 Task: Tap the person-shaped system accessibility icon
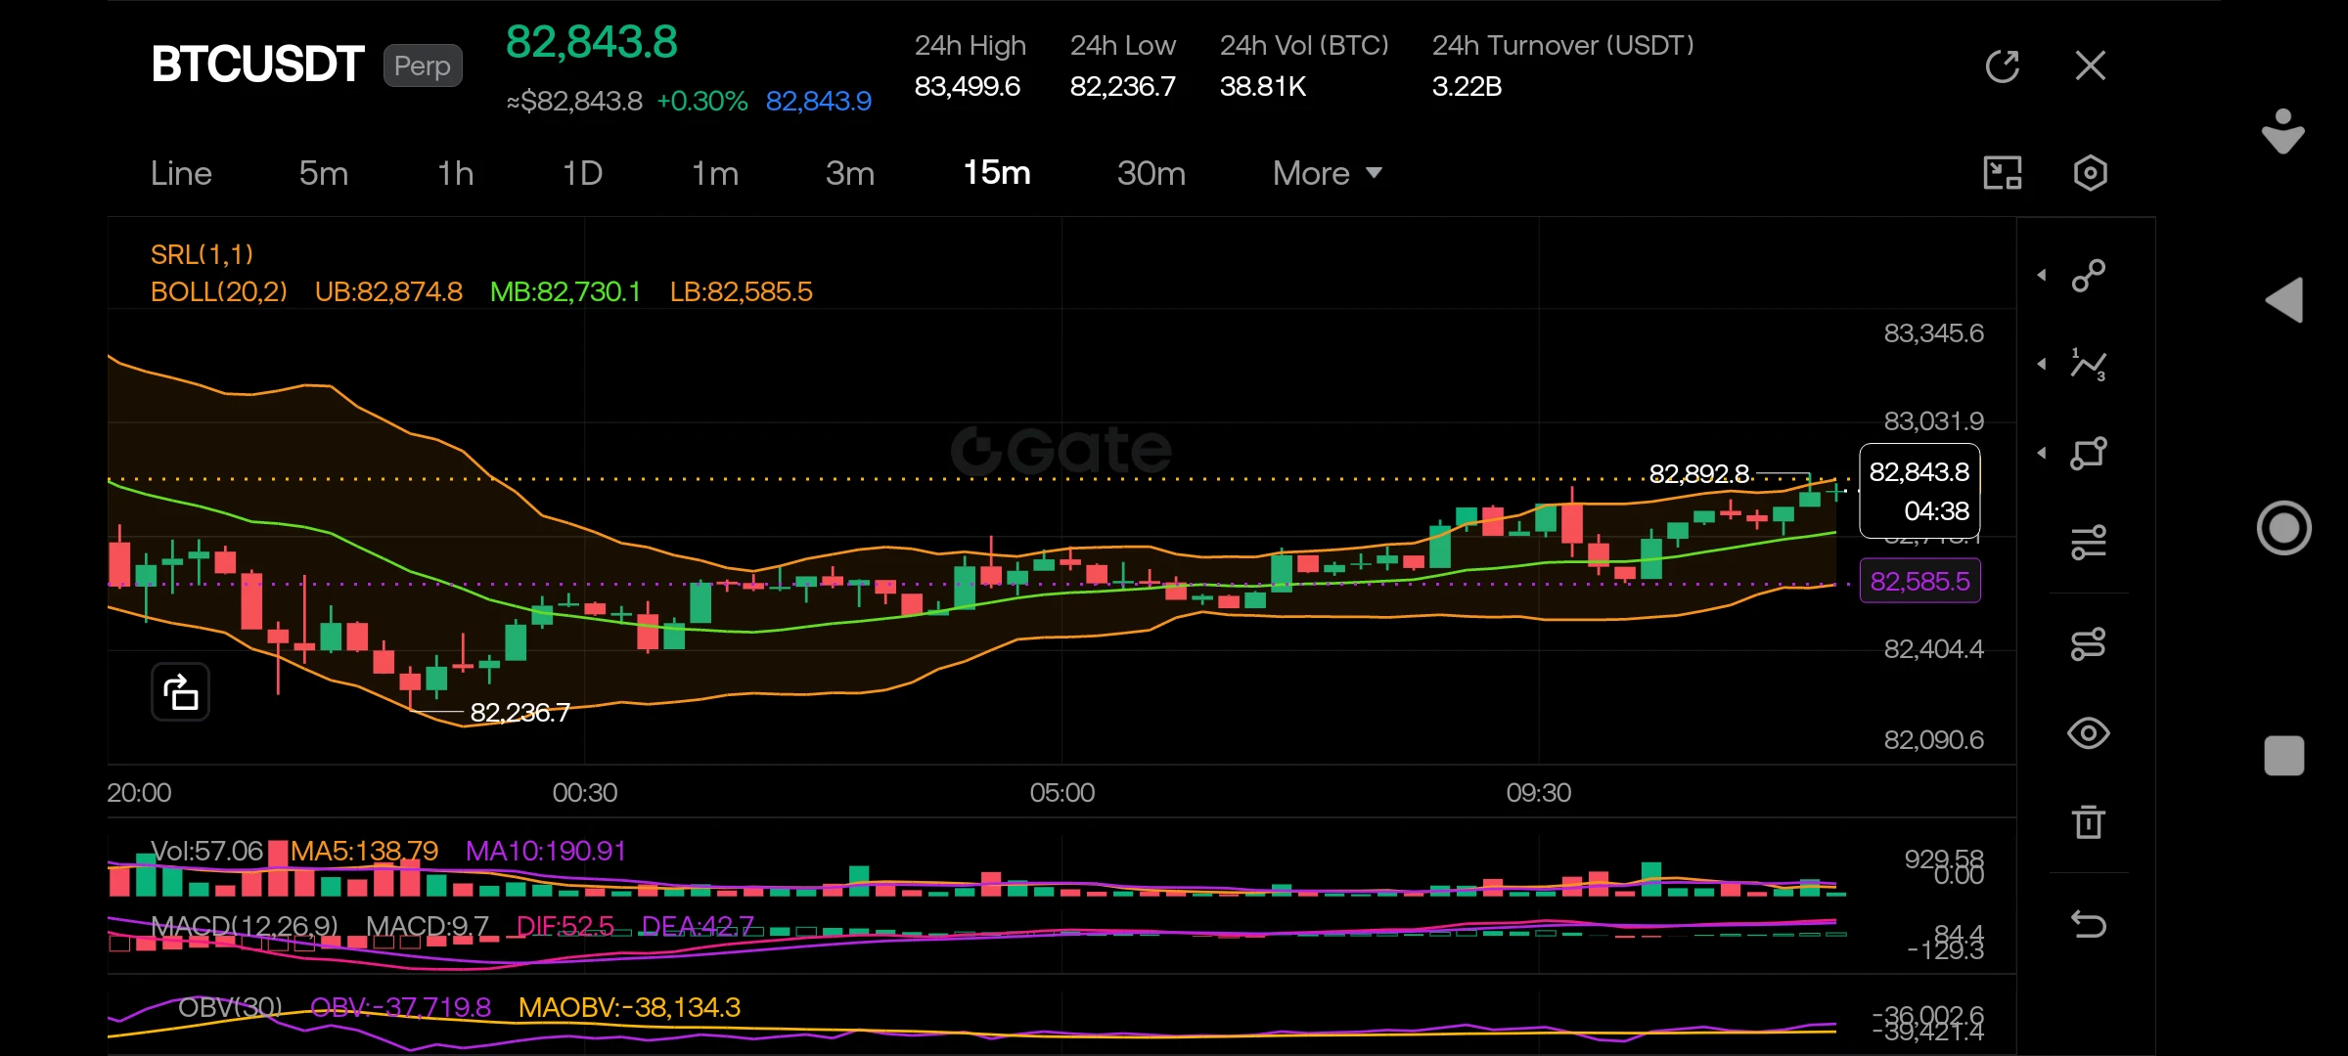coord(2283,131)
